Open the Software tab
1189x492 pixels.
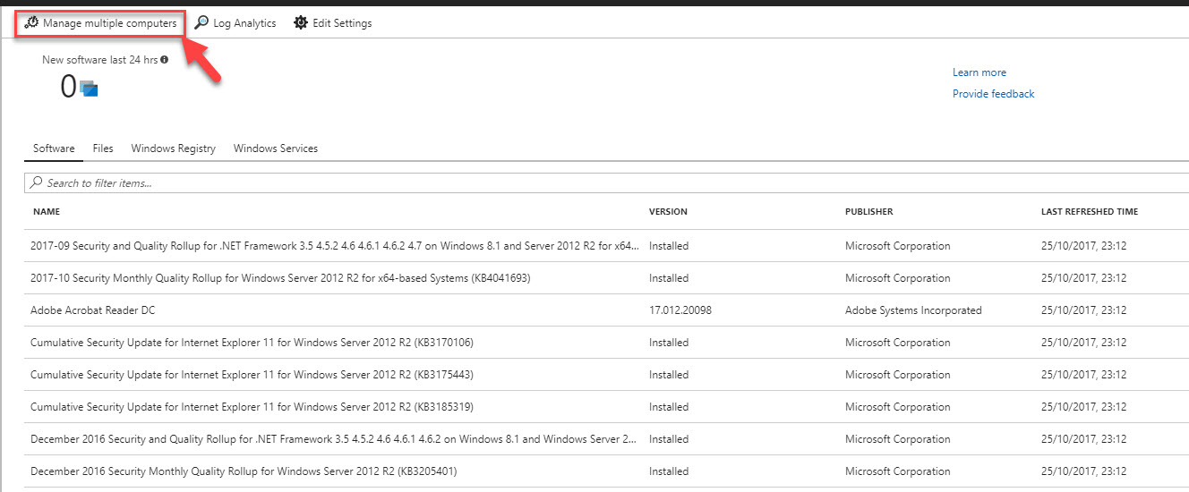54,148
